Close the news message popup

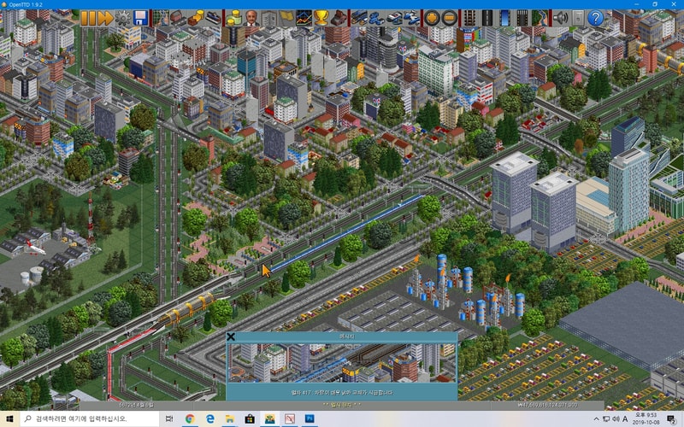pos(231,336)
